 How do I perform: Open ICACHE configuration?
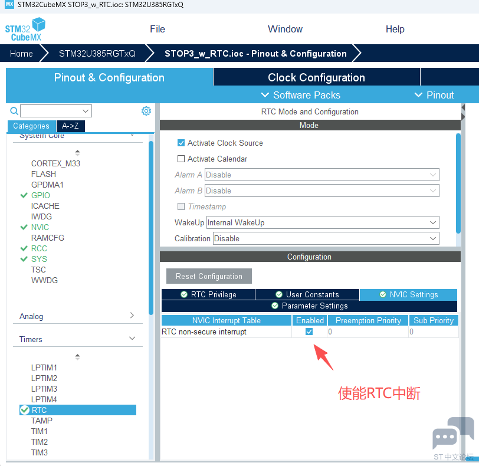tap(45, 206)
